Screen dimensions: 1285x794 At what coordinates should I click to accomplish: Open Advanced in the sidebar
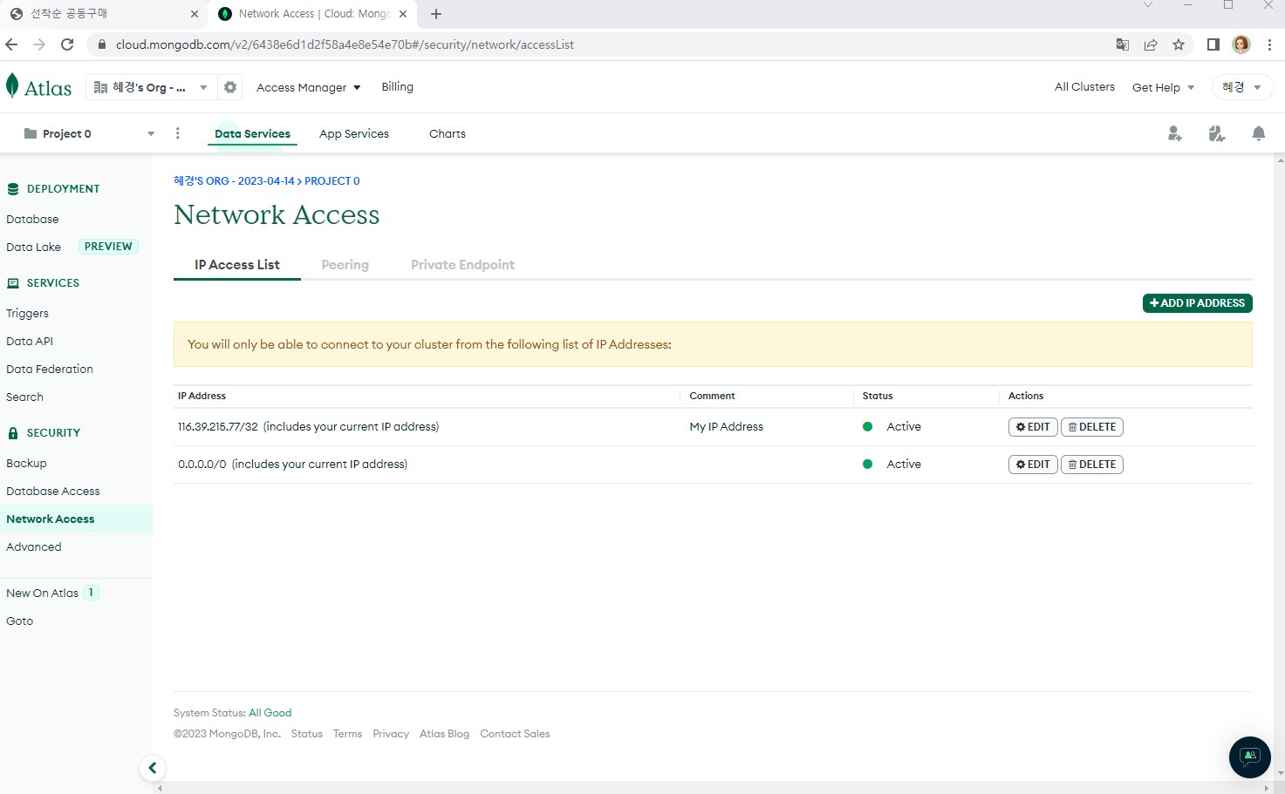coord(34,546)
